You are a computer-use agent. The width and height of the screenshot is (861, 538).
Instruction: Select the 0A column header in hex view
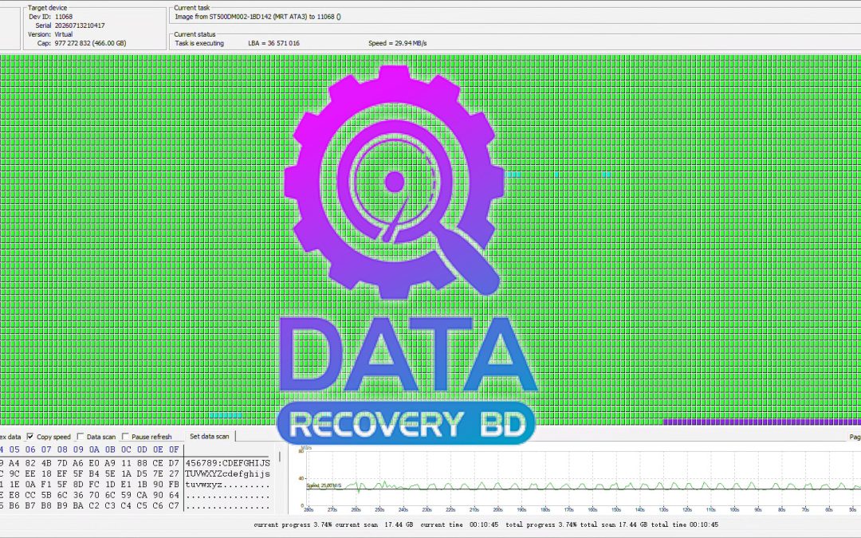(x=94, y=450)
